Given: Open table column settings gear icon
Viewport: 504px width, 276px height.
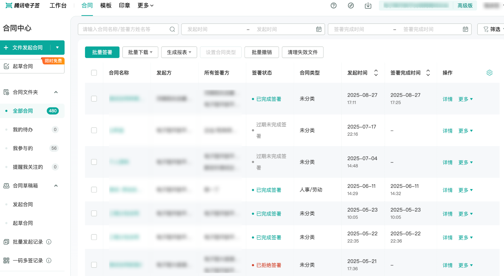Looking at the screenshot, I should [x=489, y=73].
